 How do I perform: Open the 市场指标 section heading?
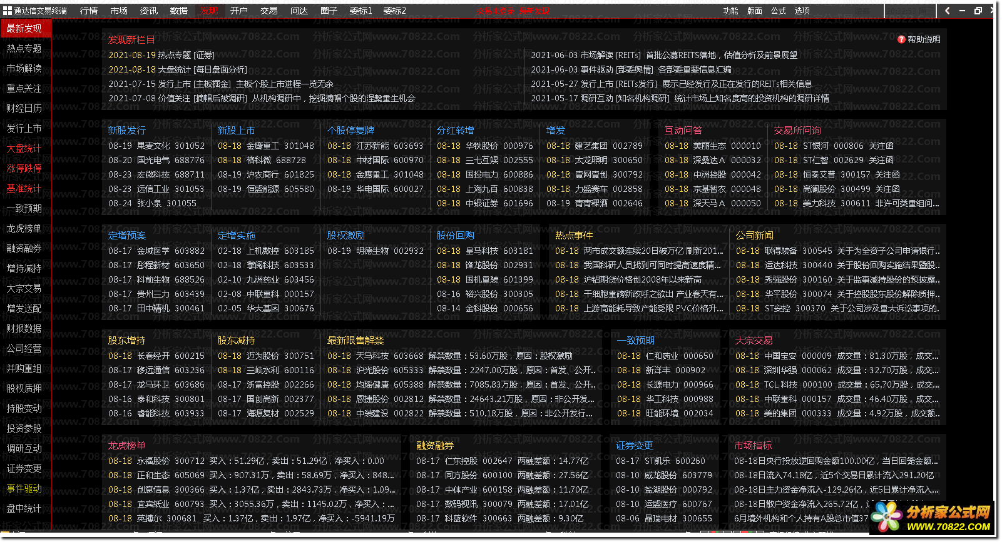(x=754, y=445)
